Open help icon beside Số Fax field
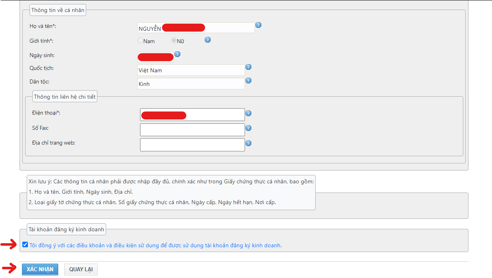 (248, 128)
